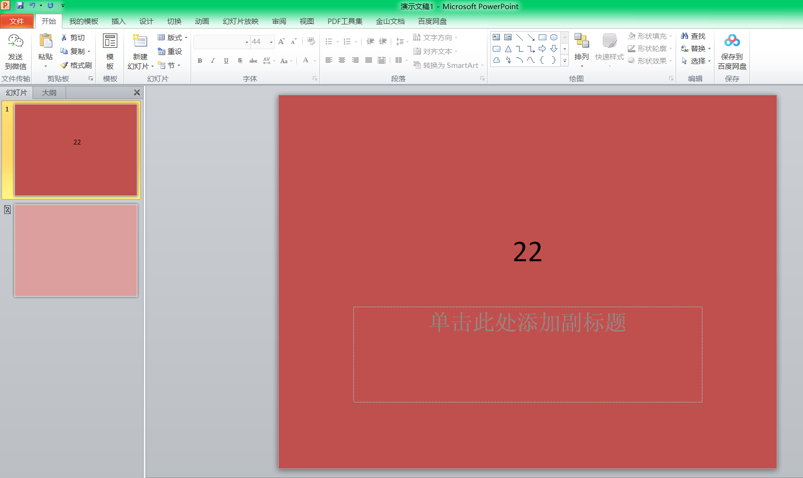803x478 pixels.
Task: Open font size dropdown showing 44
Action: click(271, 42)
